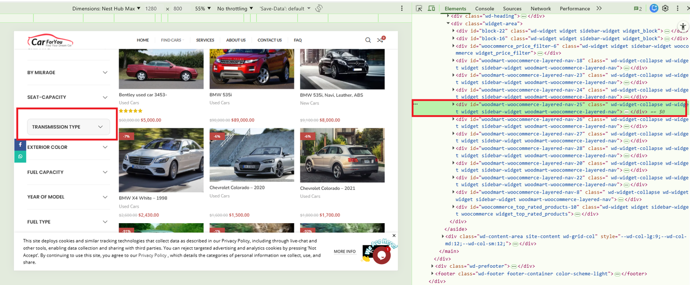Open the BMW 535i car thumbnail
Image resolution: width=690 pixels, height=285 pixels.
[x=252, y=69]
